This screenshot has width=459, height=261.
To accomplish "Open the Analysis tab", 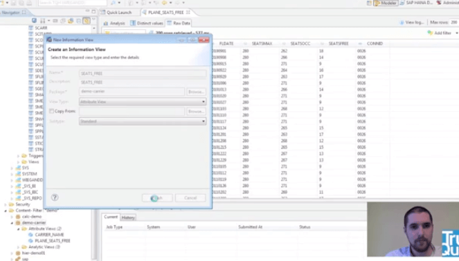I will 114,23.
